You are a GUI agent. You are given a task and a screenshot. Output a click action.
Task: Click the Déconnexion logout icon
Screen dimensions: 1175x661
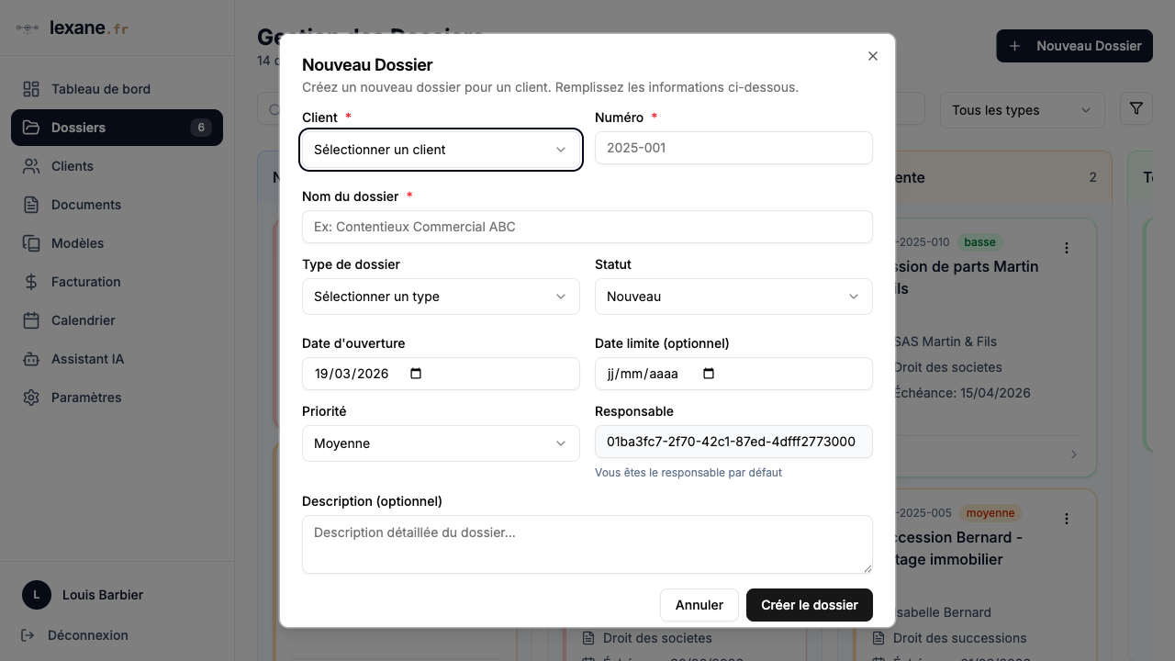click(x=28, y=635)
